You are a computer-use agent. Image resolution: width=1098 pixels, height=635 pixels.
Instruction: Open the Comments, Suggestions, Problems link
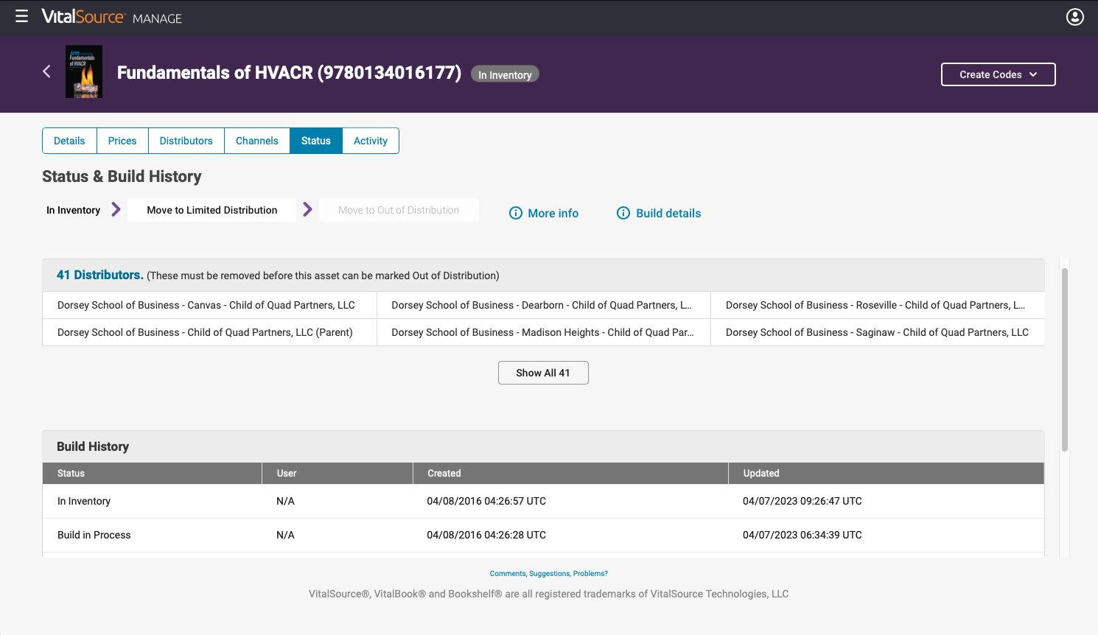click(549, 573)
